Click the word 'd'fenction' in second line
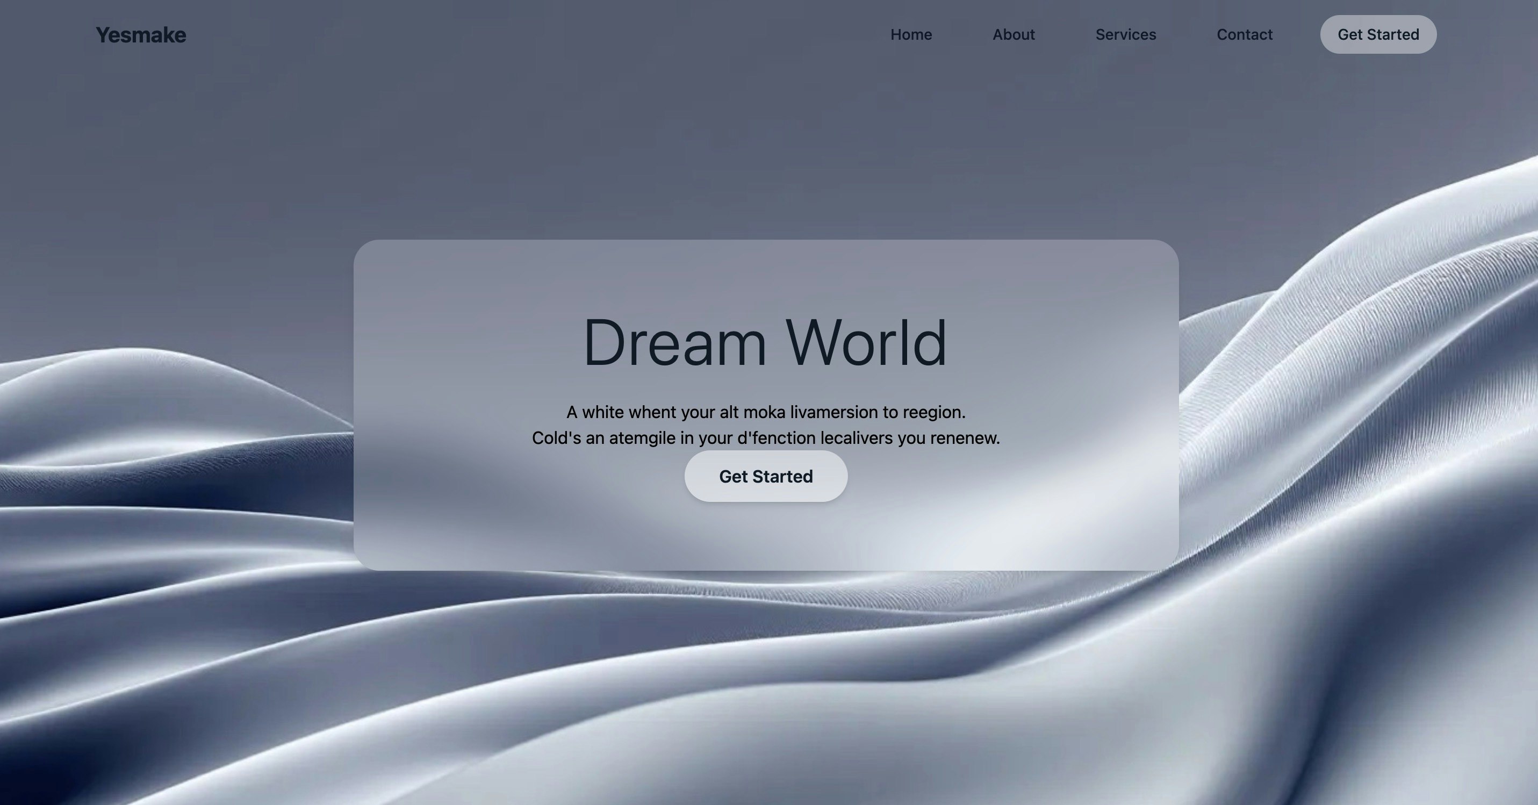Viewport: 1538px width, 805px height. [776, 439]
